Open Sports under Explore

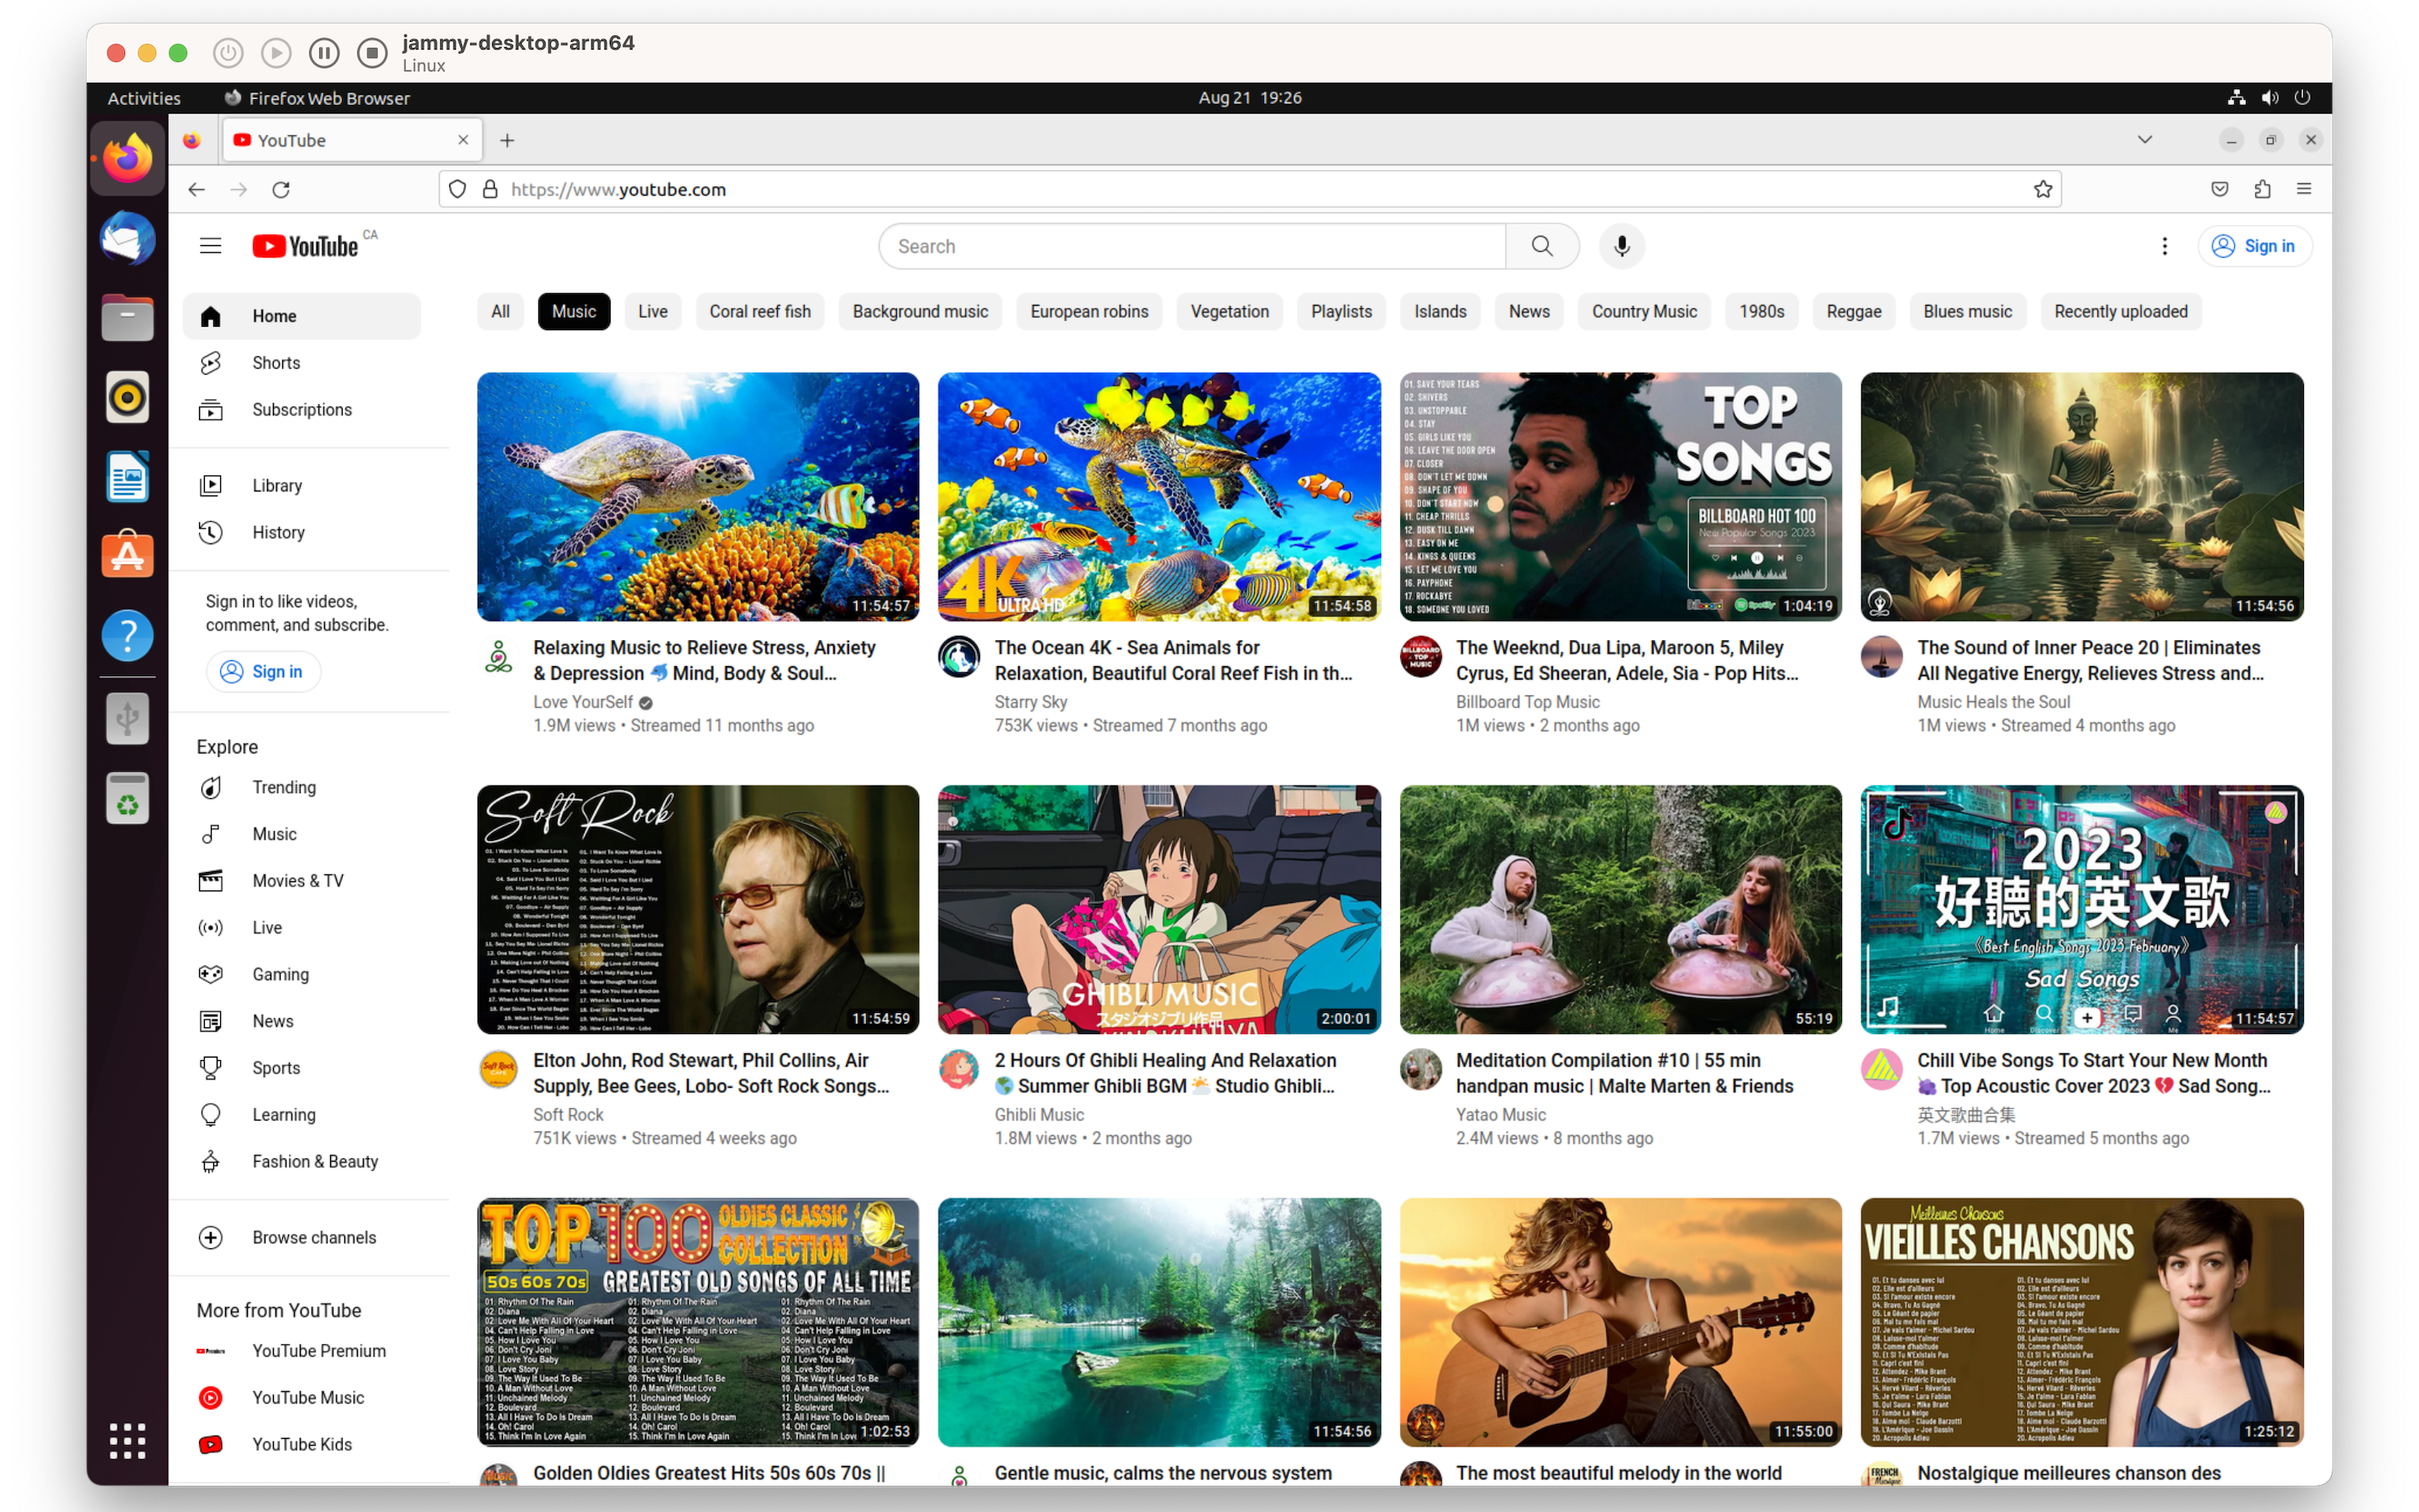[x=301, y=1068]
